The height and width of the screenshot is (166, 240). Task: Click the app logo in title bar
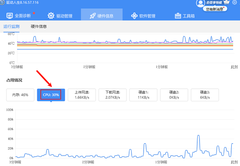point(3,2)
